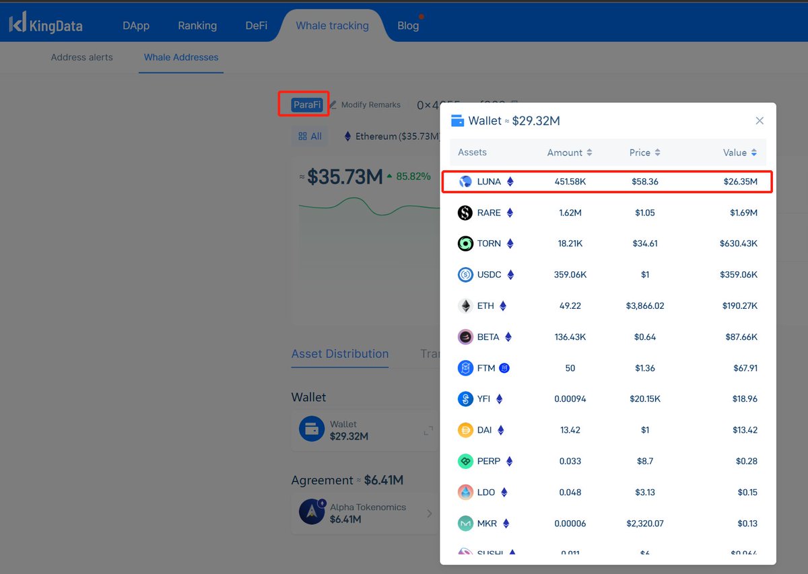Sort assets by Value column
Image resolution: width=808 pixels, height=574 pixels.
coord(740,153)
